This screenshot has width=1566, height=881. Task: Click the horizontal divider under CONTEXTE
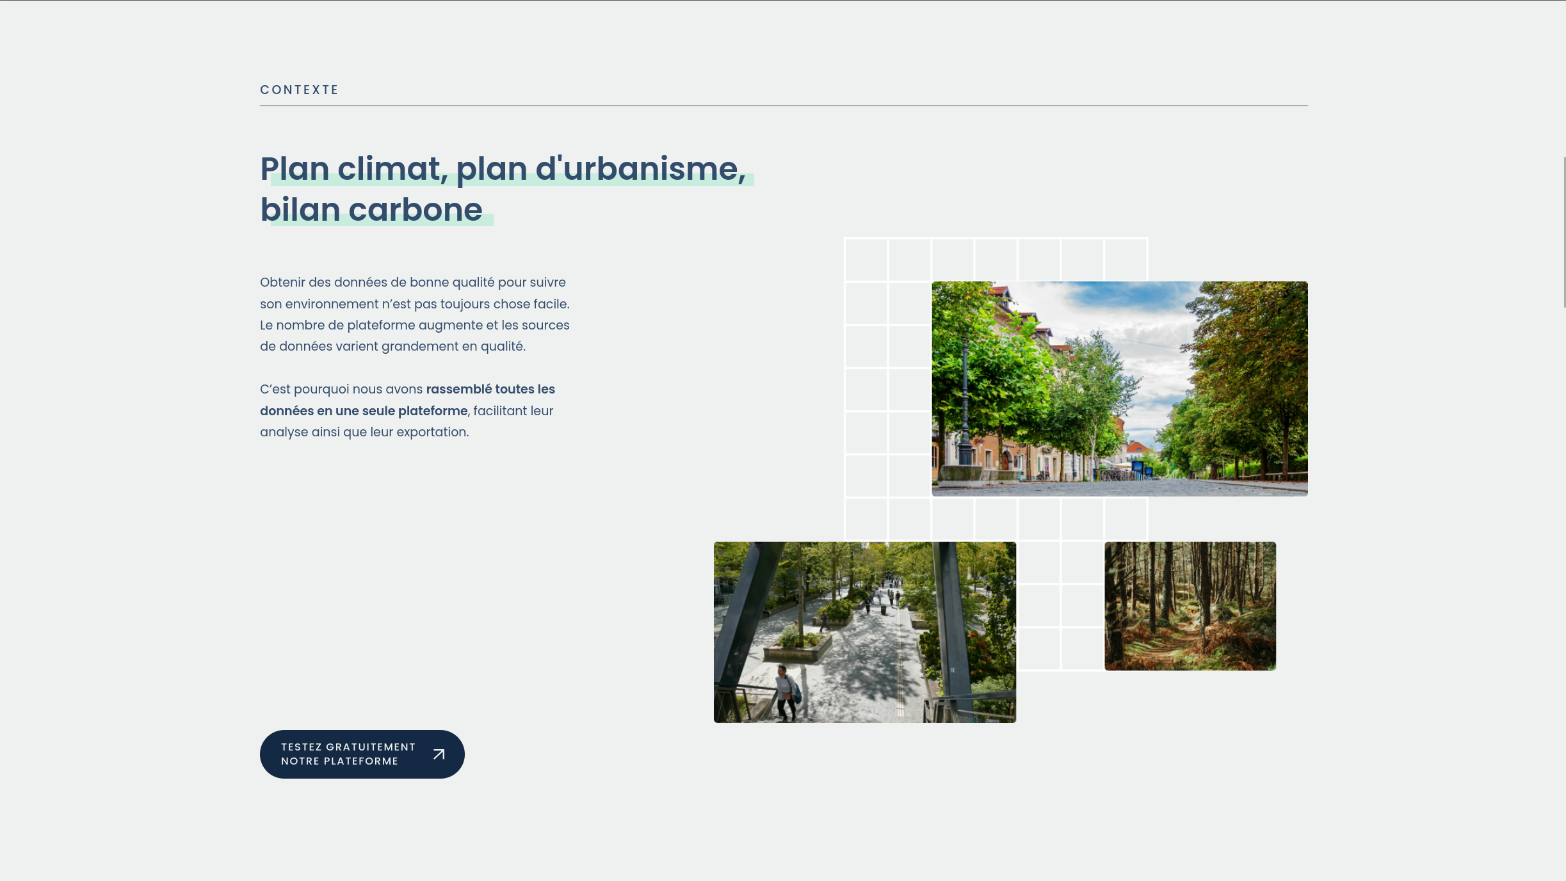tap(783, 106)
